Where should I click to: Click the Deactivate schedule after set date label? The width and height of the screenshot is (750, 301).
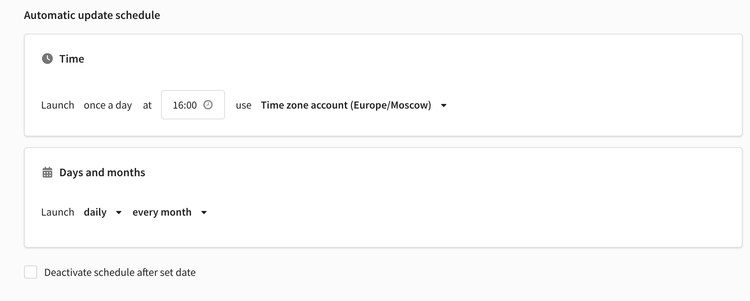(x=120, y=272)
